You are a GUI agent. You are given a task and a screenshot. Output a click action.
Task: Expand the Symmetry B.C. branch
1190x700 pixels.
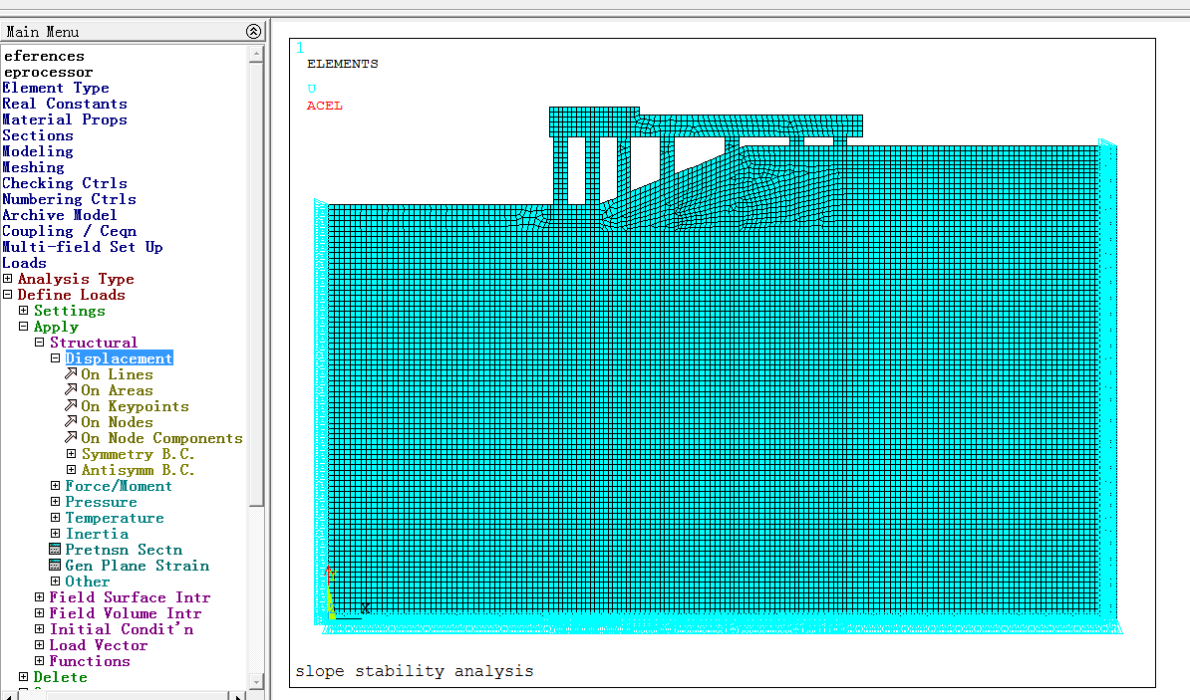point(72,454)
